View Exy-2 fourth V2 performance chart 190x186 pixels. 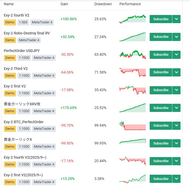click(132, 19)
